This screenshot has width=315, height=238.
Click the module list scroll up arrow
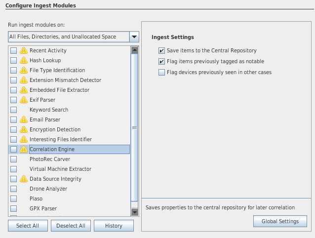point(134,50)
